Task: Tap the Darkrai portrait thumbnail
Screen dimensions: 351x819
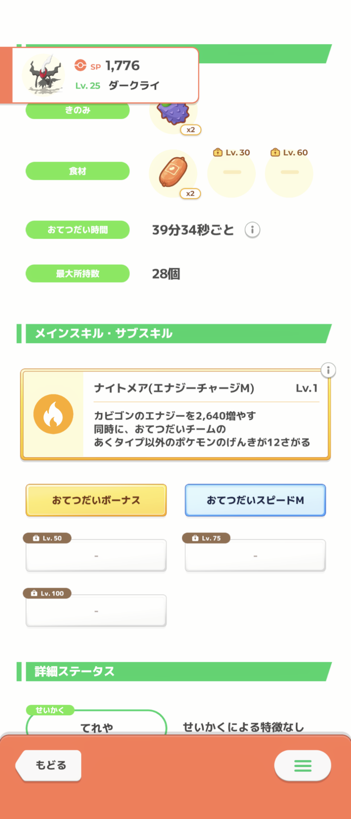Action: click(x=44, y=75)
